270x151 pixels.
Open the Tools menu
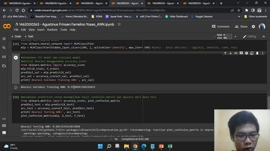coord(64,30)
